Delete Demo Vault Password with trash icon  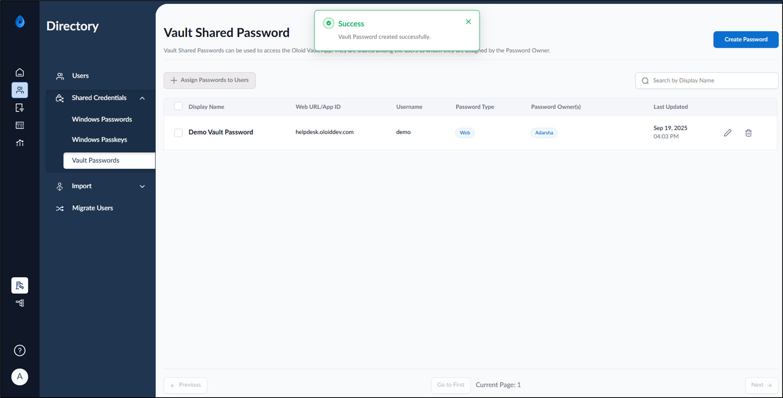(748, 133)
